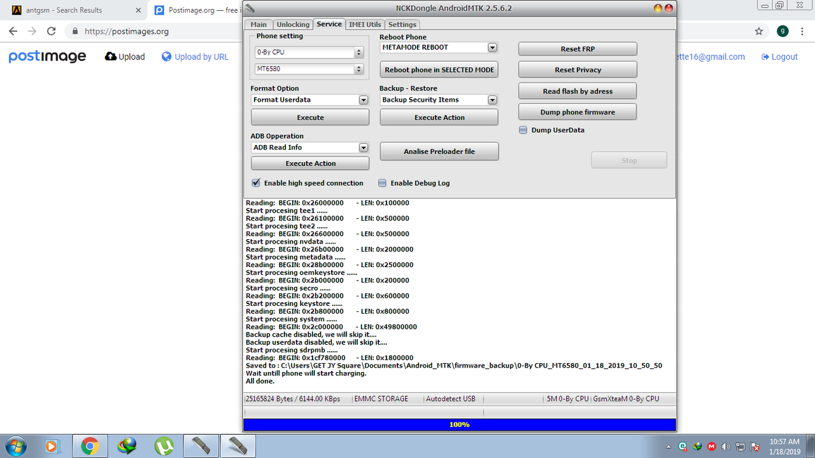Click the 100% blue progress bar

click(x=460, y=424)
